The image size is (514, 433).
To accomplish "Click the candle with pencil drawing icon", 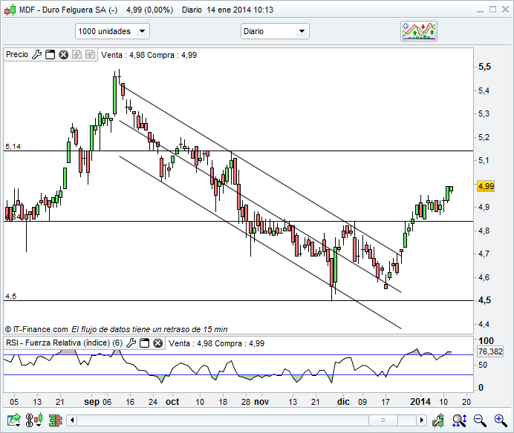I will pyautogui.click(x=437, y=420).
